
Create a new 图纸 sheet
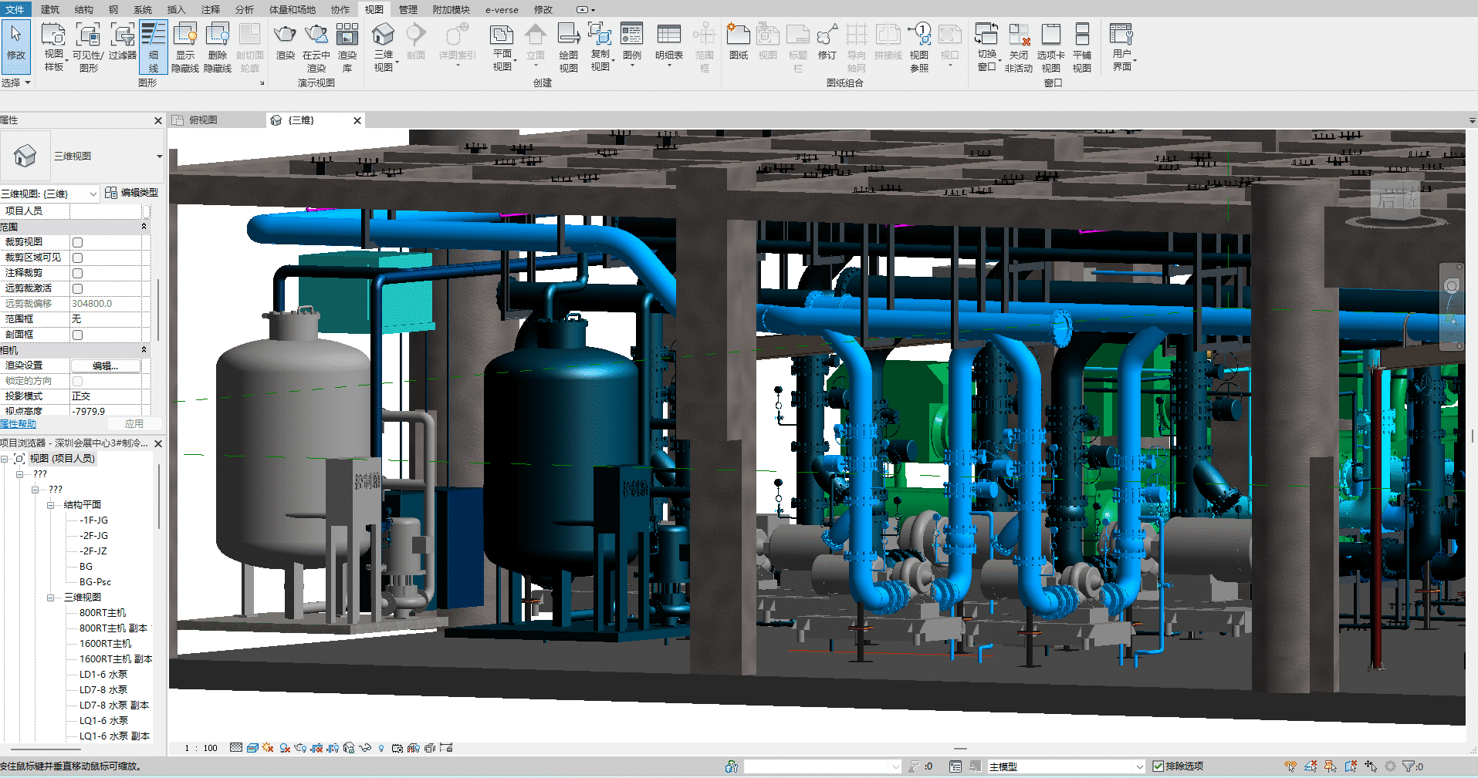point(739,41)
